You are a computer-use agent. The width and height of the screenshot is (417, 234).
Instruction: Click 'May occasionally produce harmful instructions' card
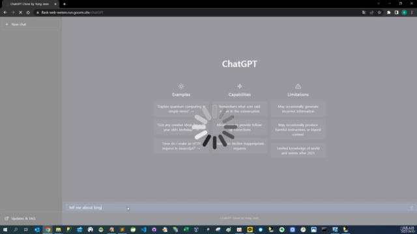pyautogui.click(x=298, y=129)
